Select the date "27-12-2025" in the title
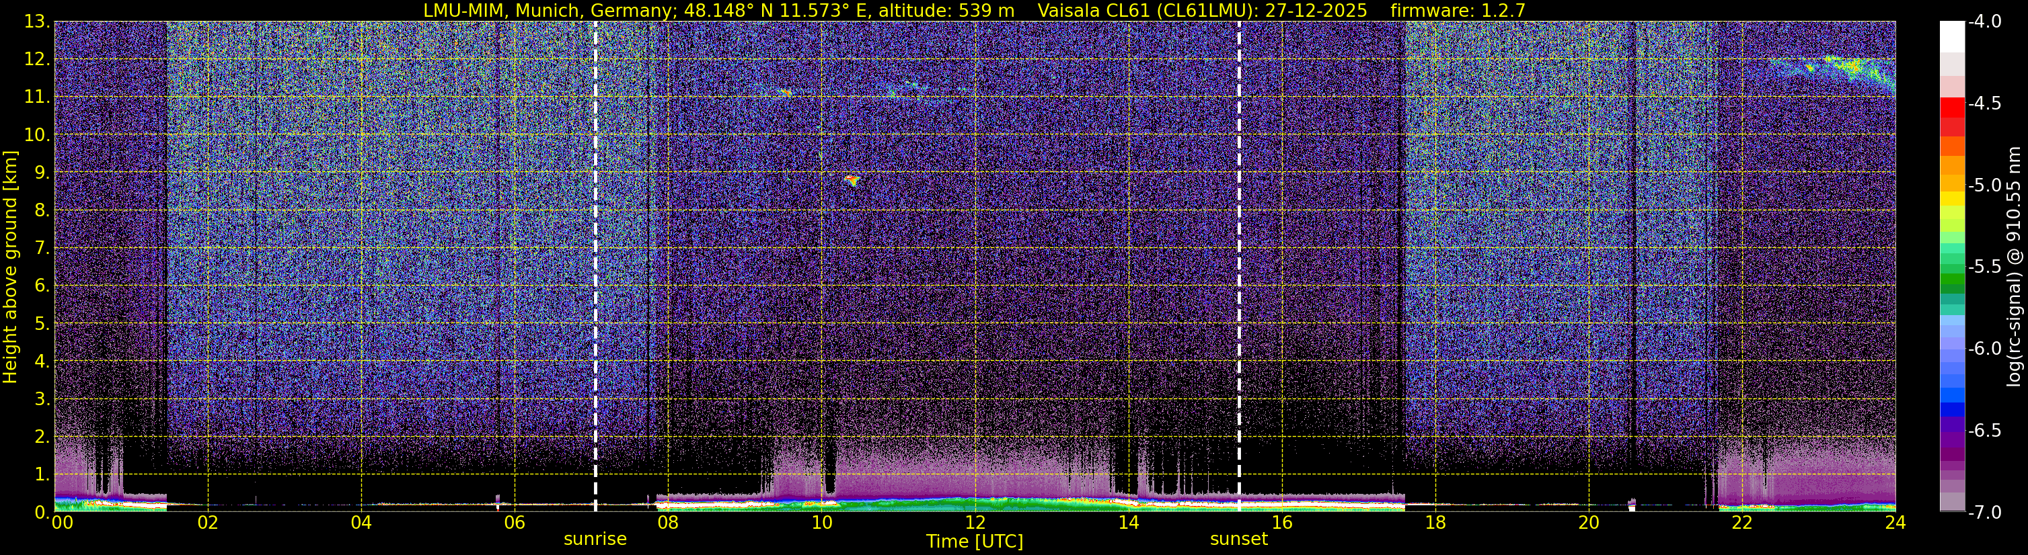The height and width of the screenshot is (555, 2028). click(x=1316, y=10)
